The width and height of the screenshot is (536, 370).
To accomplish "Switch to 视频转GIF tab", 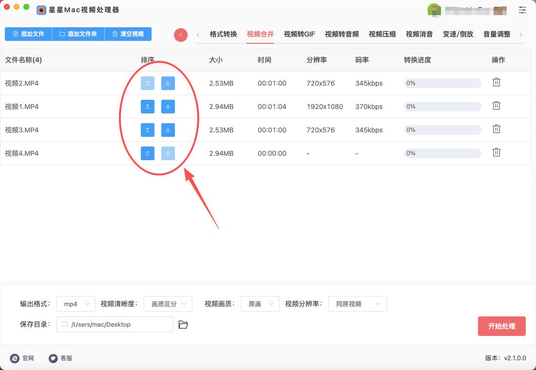I will pos(299,34).
